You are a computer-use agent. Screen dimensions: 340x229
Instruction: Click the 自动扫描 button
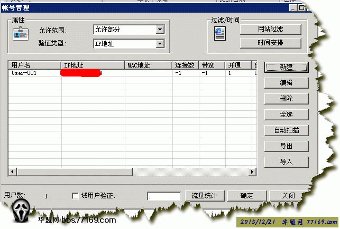[x=286, y=130]
